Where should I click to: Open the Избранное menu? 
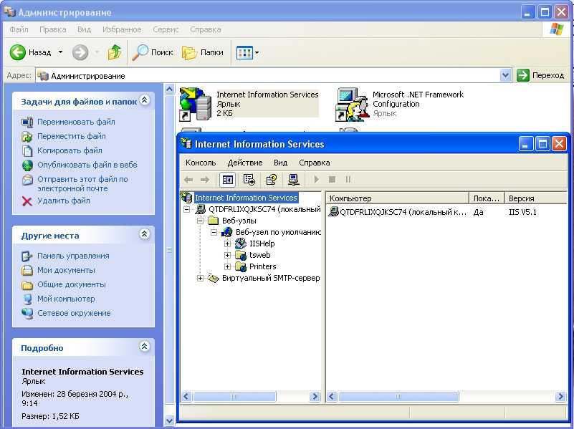122,29
